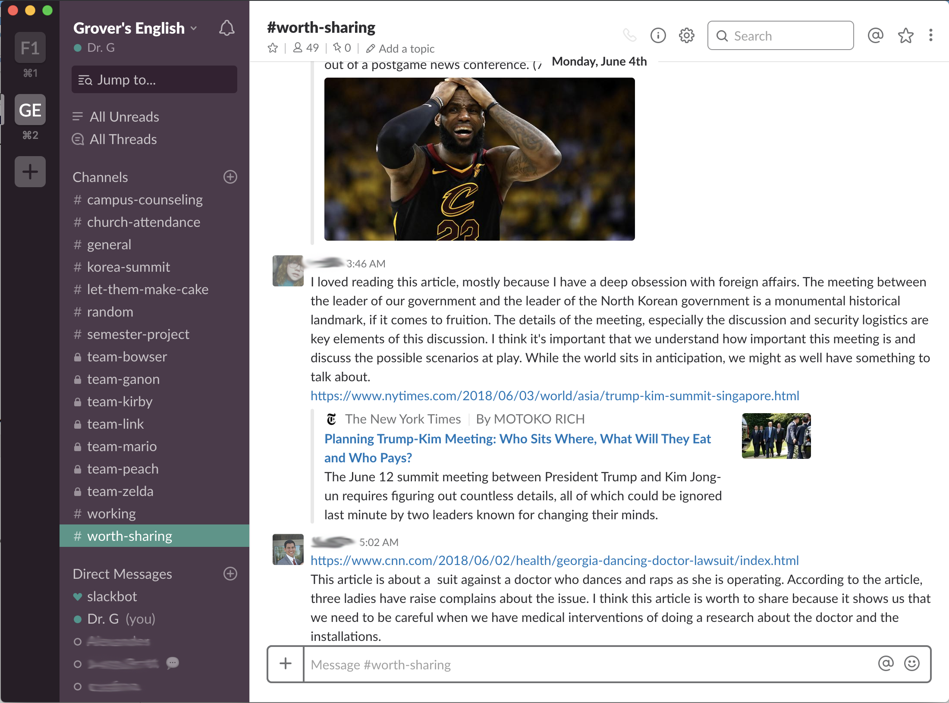Open the random channel
This screenshot has width=949, height=703.
coord(154,312)
